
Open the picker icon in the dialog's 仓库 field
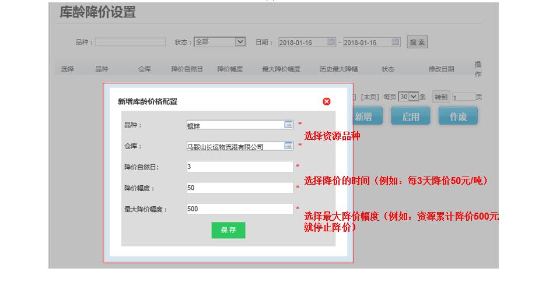pyautogui.click(x=288, y=146)
